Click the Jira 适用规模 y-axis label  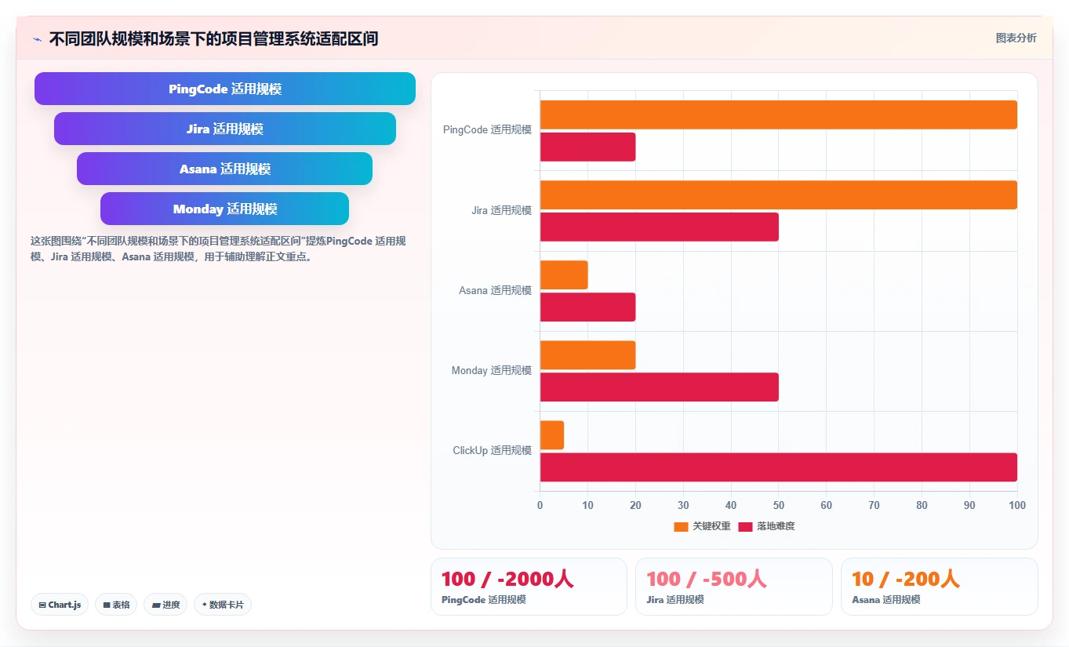[x=501, y=210]
